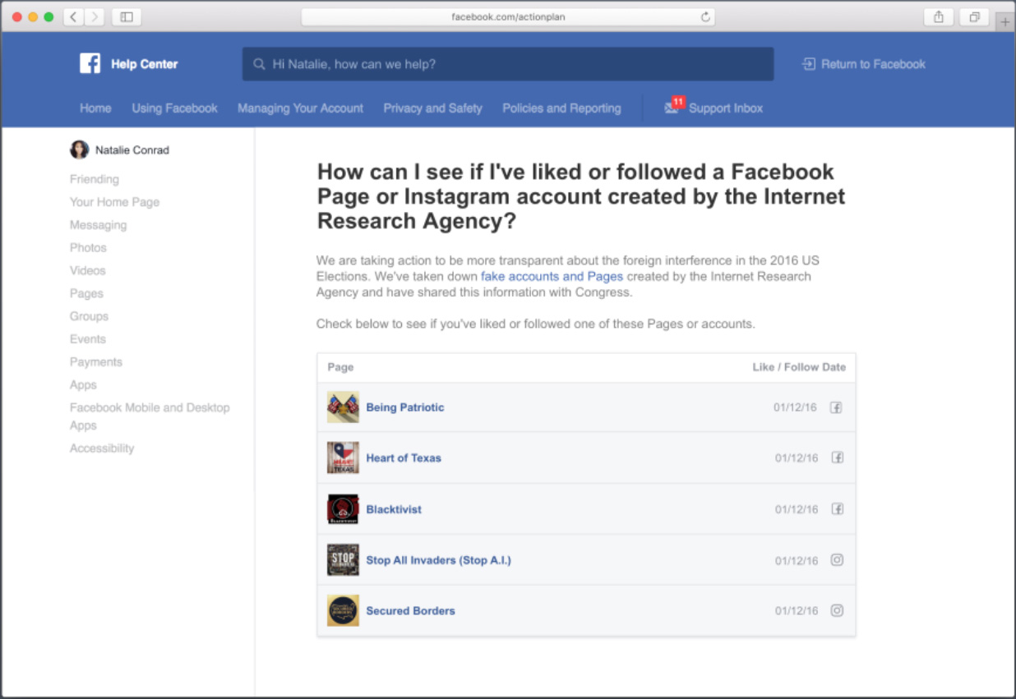Open the Managing Your Account menu
Image resolution: width=1016 pixels, height=699 pixels.
pyautogui.click(x=300, y=108)
